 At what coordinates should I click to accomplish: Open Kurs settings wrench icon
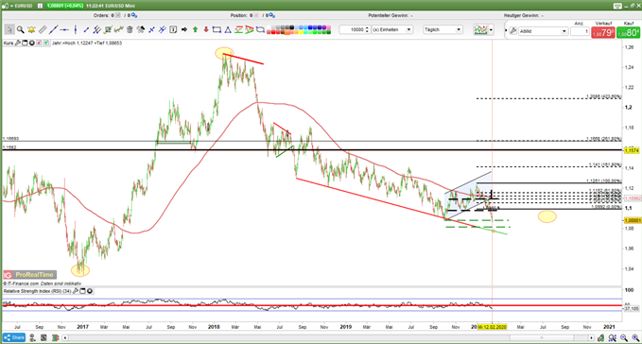click(x=18, y=43)
